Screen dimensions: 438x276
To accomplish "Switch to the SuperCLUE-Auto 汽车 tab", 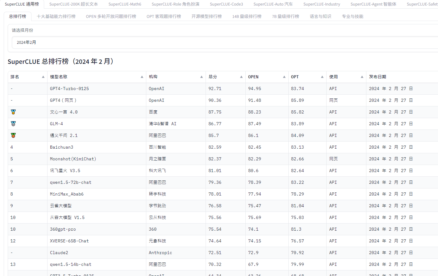I will [x=273, y=4].
